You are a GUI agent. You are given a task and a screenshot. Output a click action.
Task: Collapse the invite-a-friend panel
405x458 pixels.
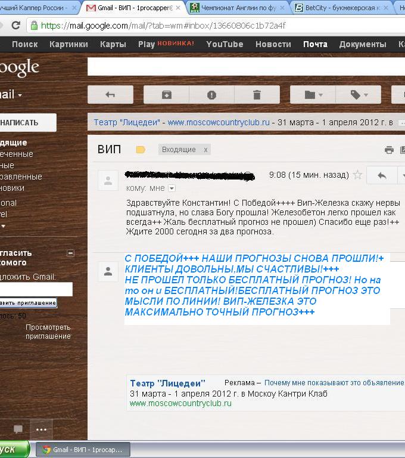click(x=71, y=253)
